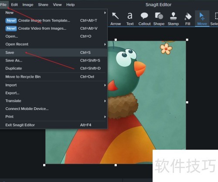Expand the Import submenu

tap(54, 85)
